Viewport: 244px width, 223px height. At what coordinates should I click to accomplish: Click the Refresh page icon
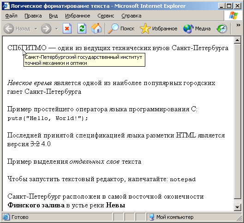click(82, 29)
